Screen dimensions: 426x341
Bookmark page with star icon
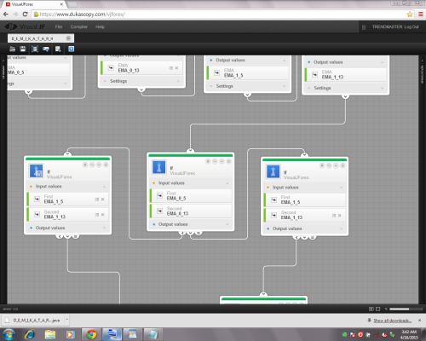[410, 14]
